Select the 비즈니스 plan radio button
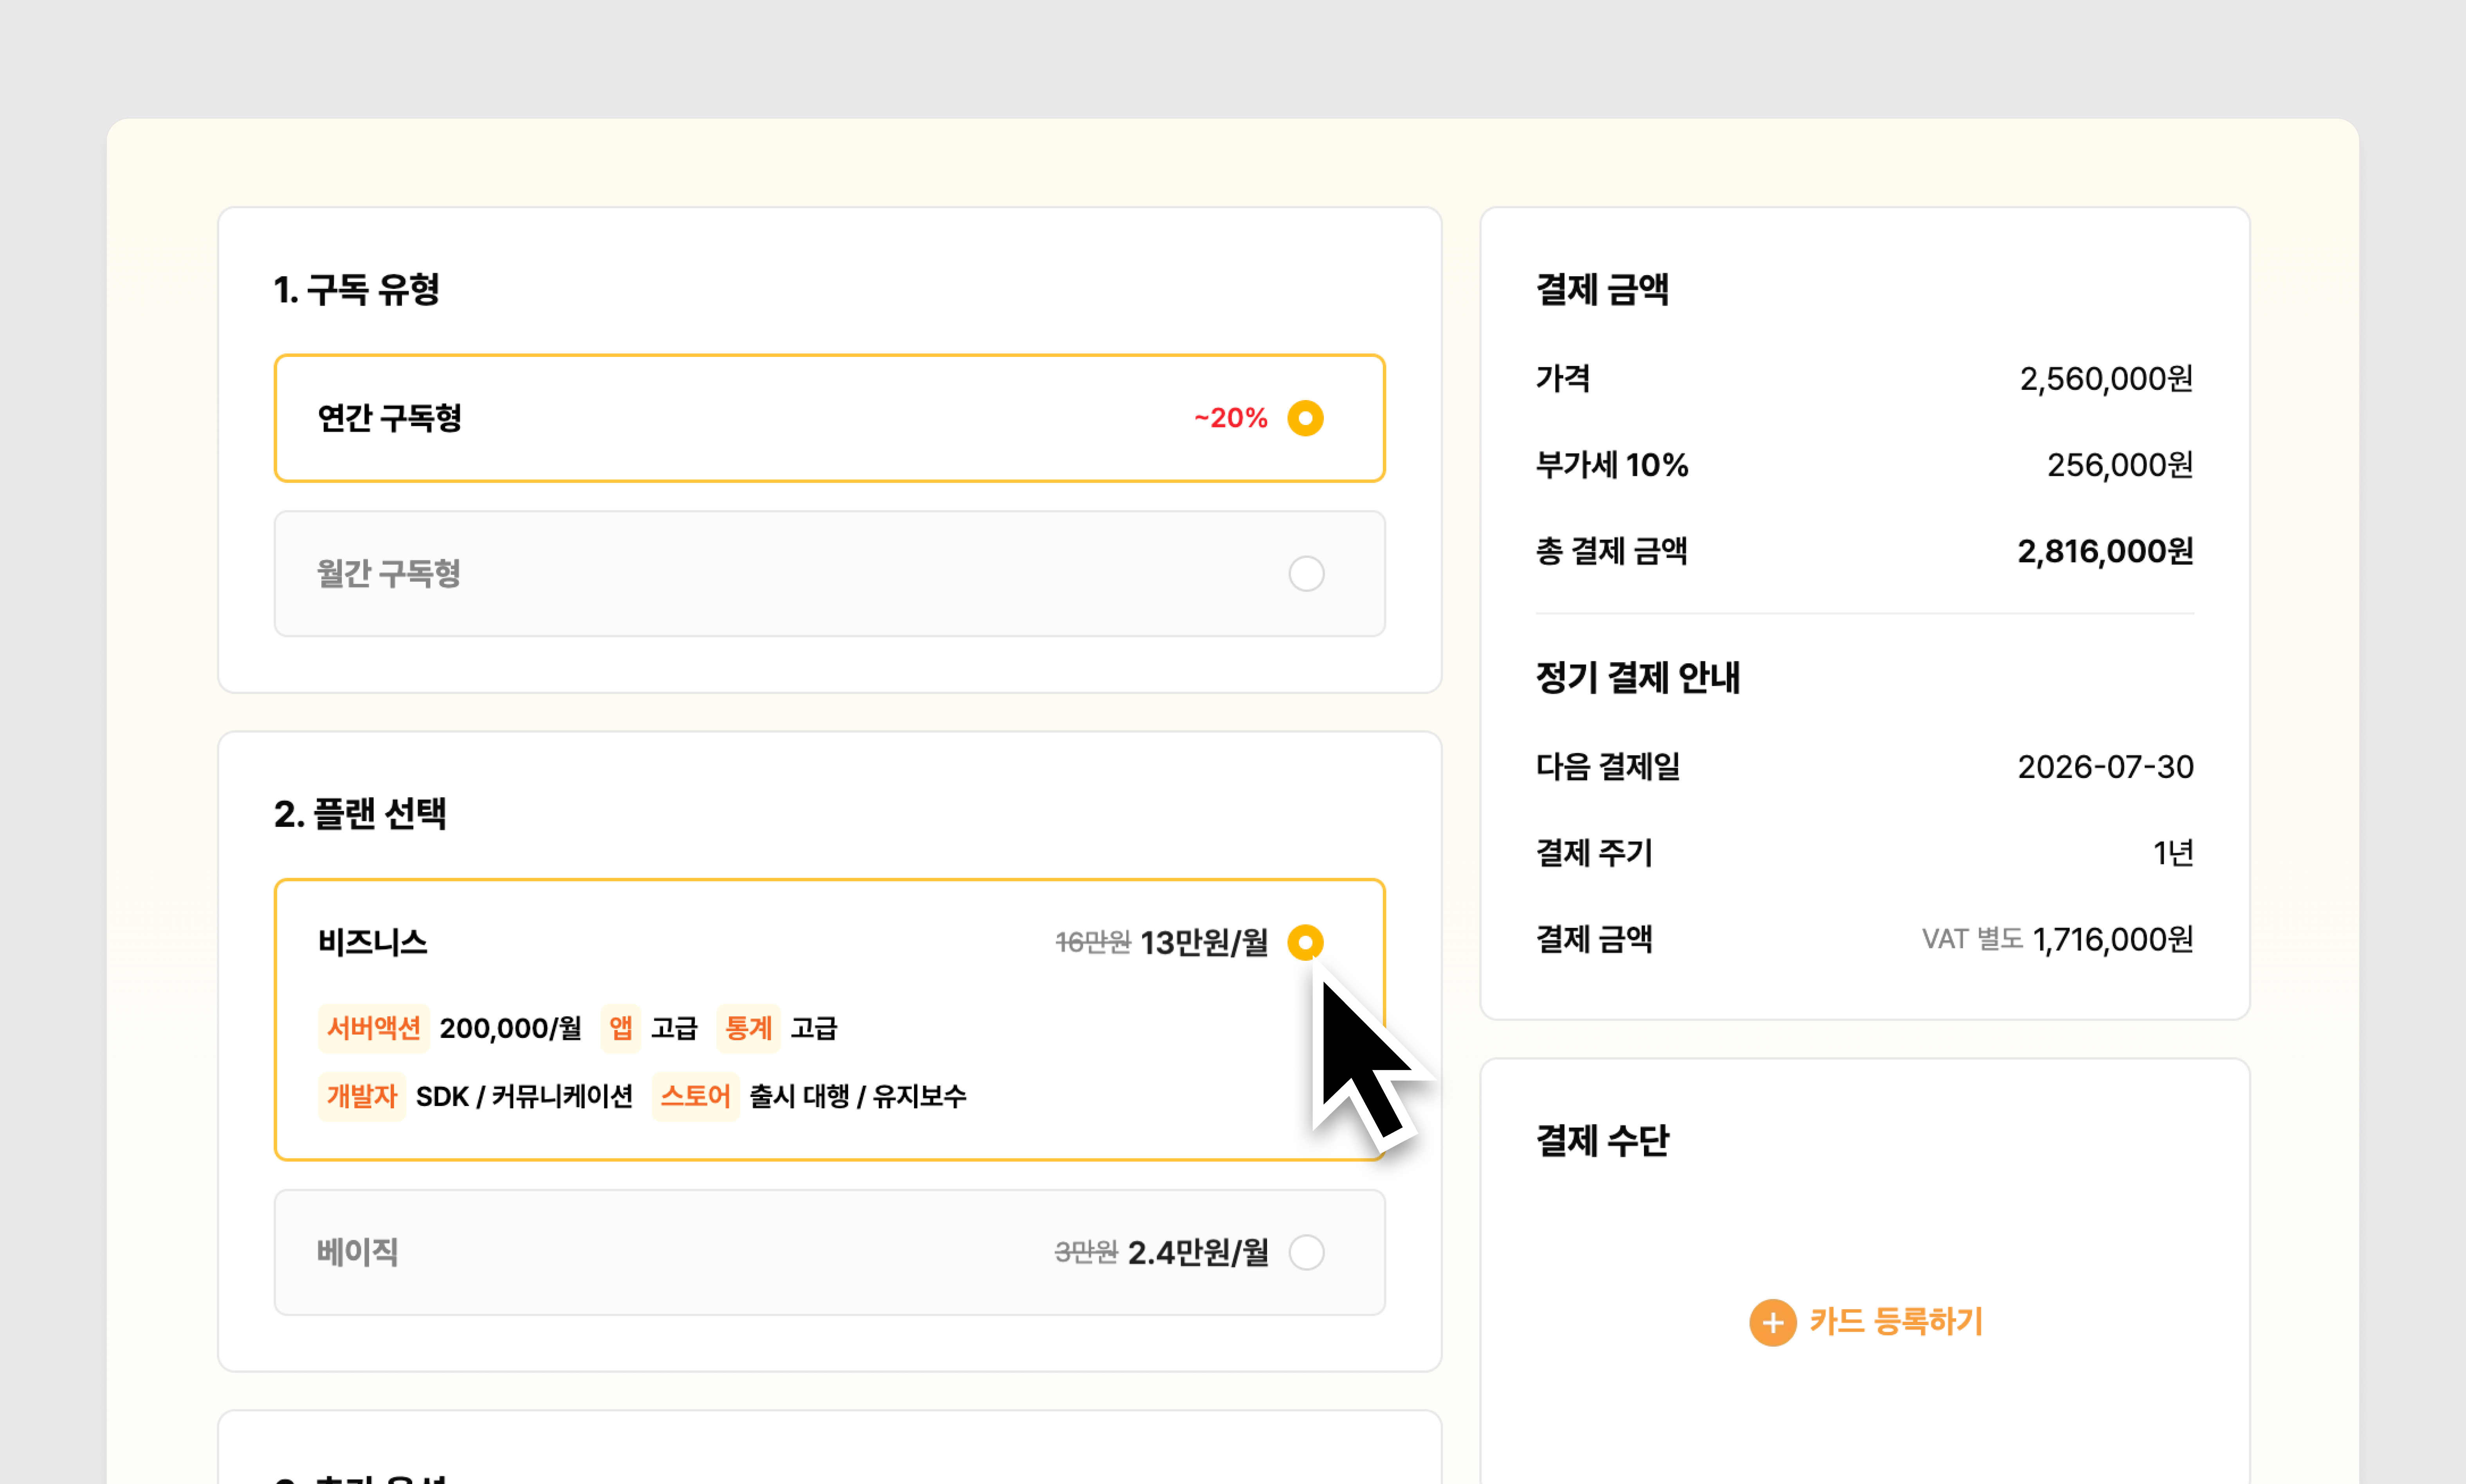 click(x=1305, y=942)
